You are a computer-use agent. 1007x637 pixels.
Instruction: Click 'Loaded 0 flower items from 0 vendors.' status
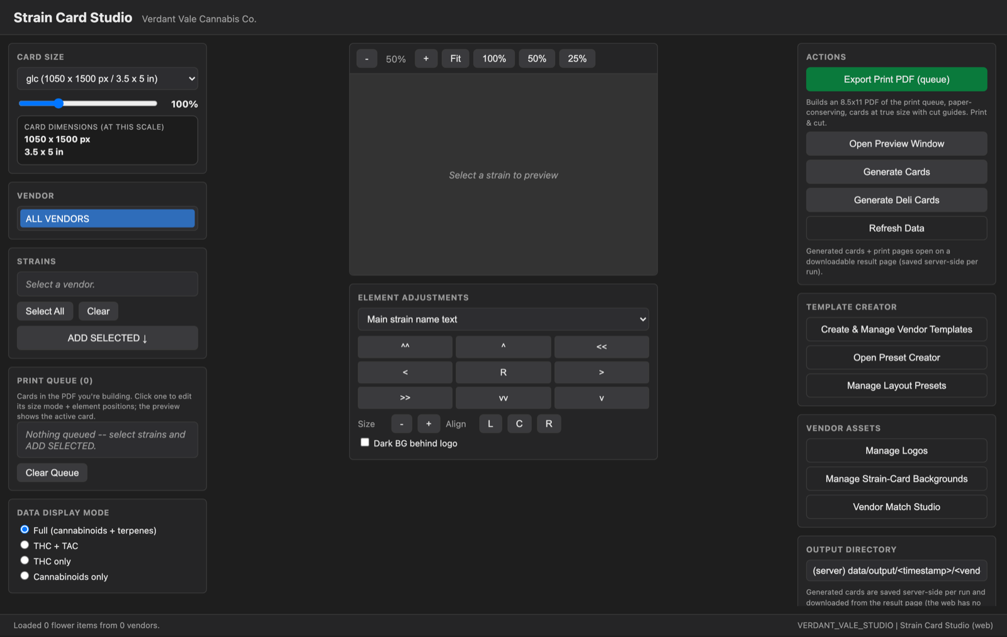click(x=87, y=625)
